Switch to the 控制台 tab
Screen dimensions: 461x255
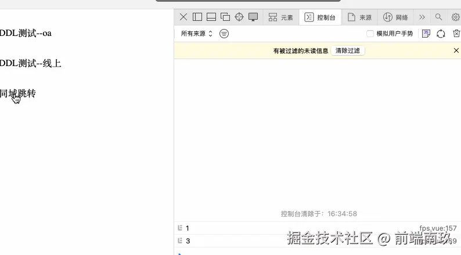320,17
